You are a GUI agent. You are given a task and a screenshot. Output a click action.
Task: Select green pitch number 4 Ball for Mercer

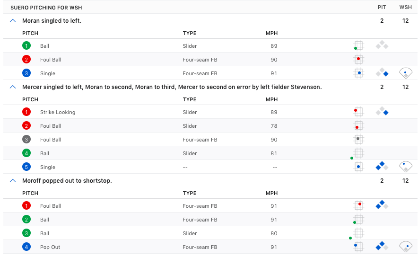pos(26,153)
